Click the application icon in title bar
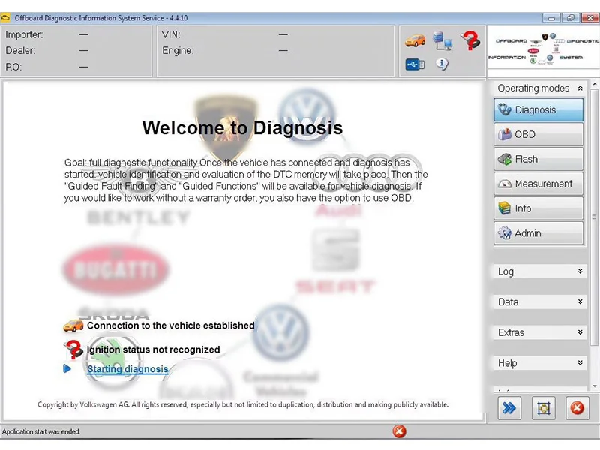The width and height of the screenshot is (600, 450). coord(5,17)
